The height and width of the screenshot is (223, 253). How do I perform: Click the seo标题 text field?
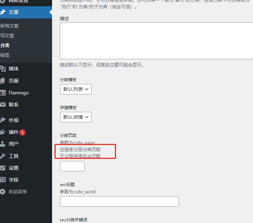[119, 201]
